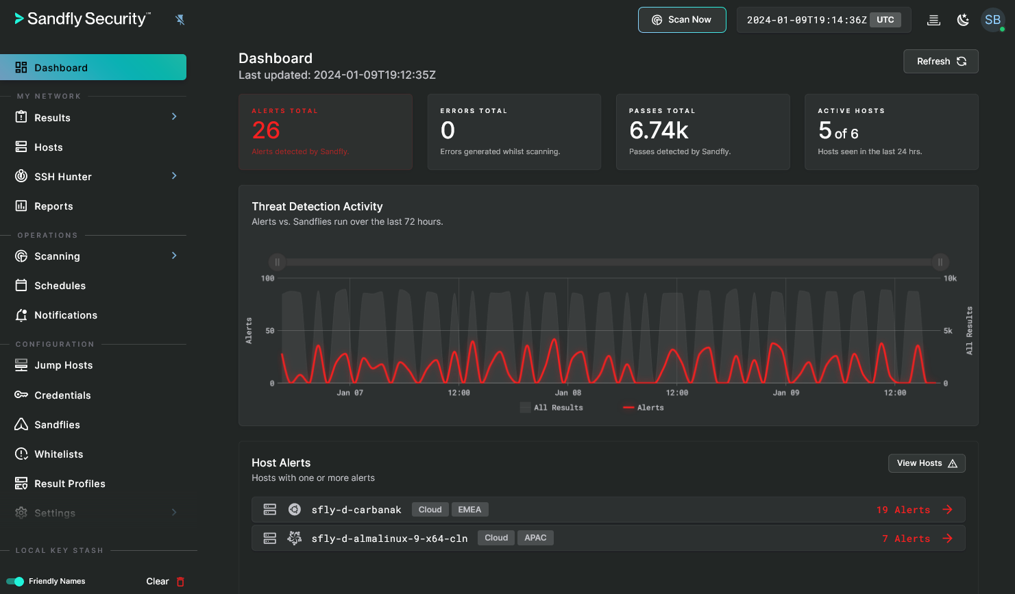Click the Hosts server icon
Image resolution: width=1015 pixels, height=594 pixels.
pos(21,147)
